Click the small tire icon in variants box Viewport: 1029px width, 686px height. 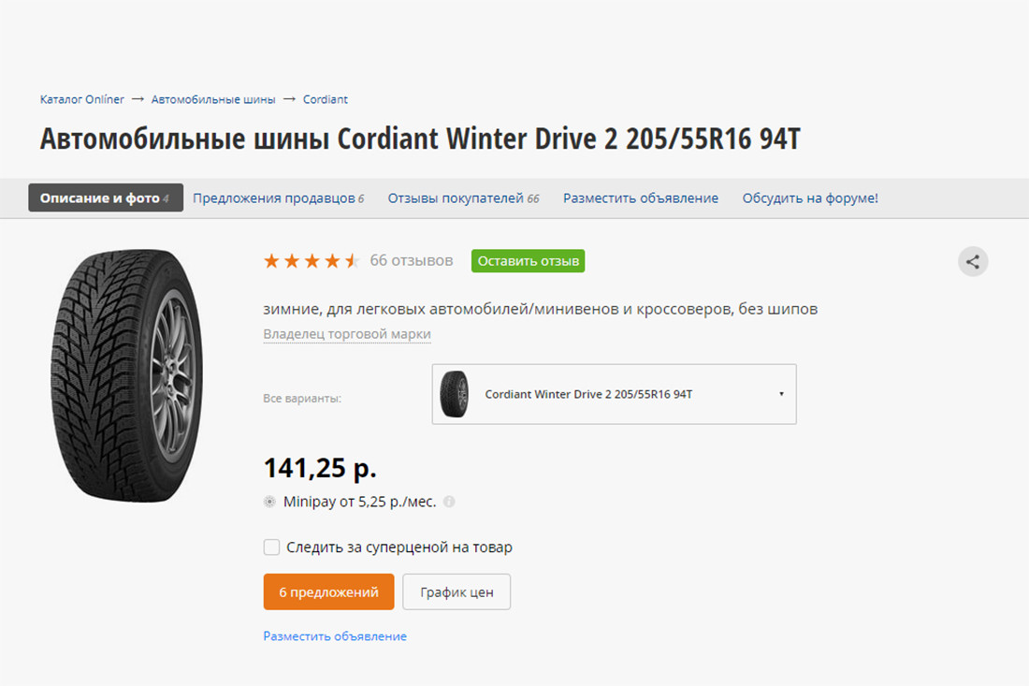(454, 394)
